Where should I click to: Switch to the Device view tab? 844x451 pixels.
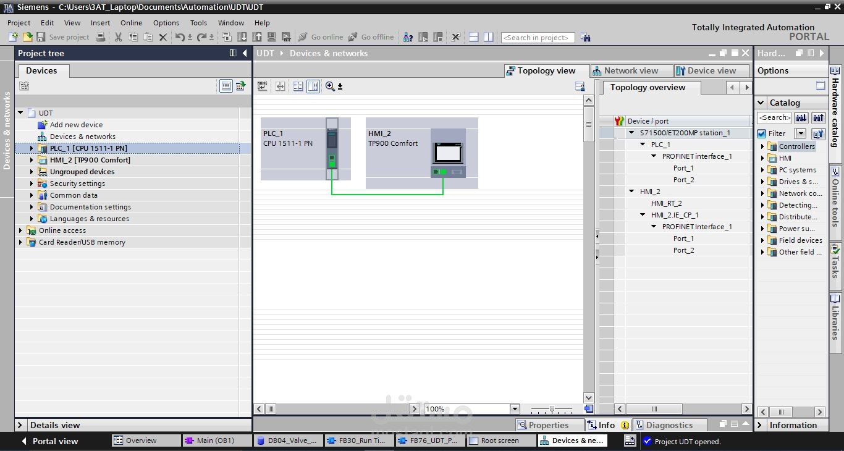[711, 70]
